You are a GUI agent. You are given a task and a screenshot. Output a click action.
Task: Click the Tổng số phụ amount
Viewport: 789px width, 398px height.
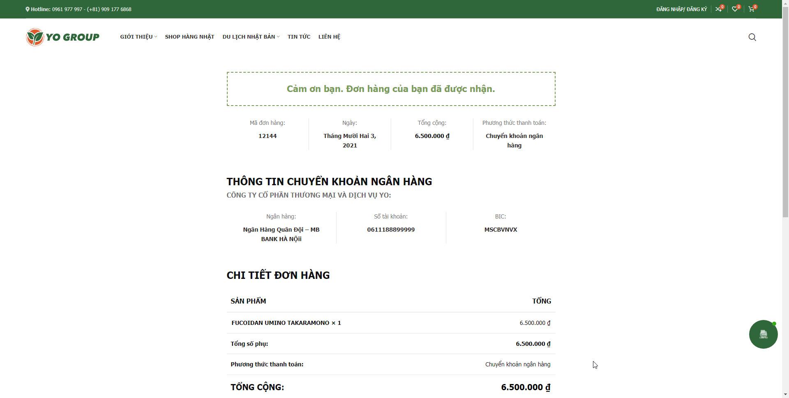[x=533, y=344]
